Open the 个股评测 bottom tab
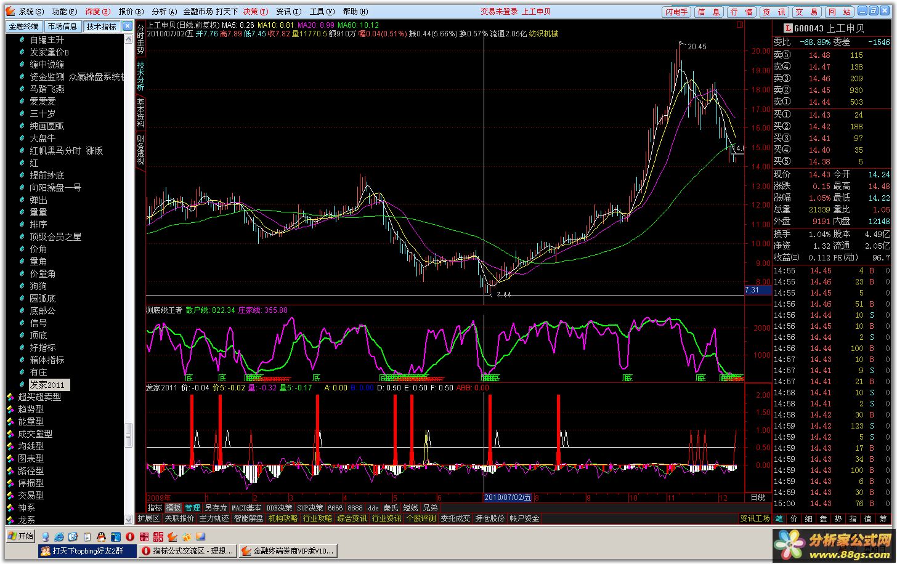Screen dimensions: 897x564 coord(421,518)
